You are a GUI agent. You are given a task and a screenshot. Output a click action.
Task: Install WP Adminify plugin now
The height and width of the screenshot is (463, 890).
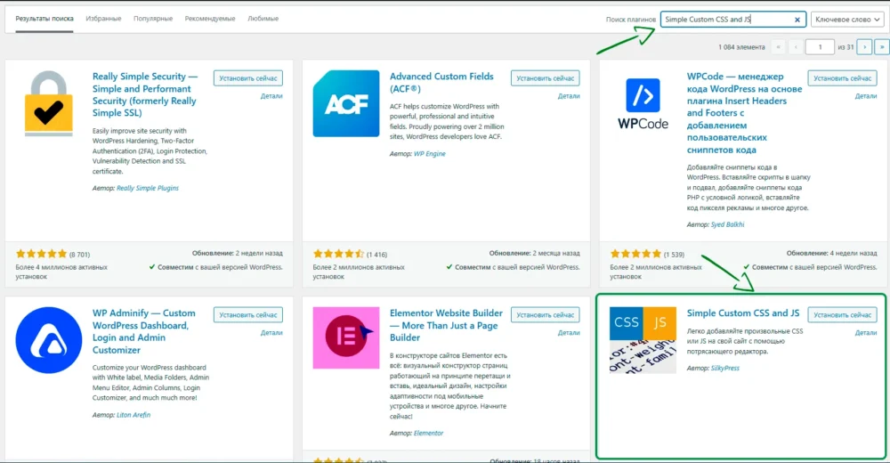[x=248, y=314]
